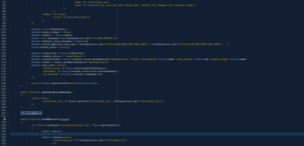Collapse the getConfigFieldsValues fold marker at line 122
Viewport: 304px width, 146px height.
coord(7,95)
